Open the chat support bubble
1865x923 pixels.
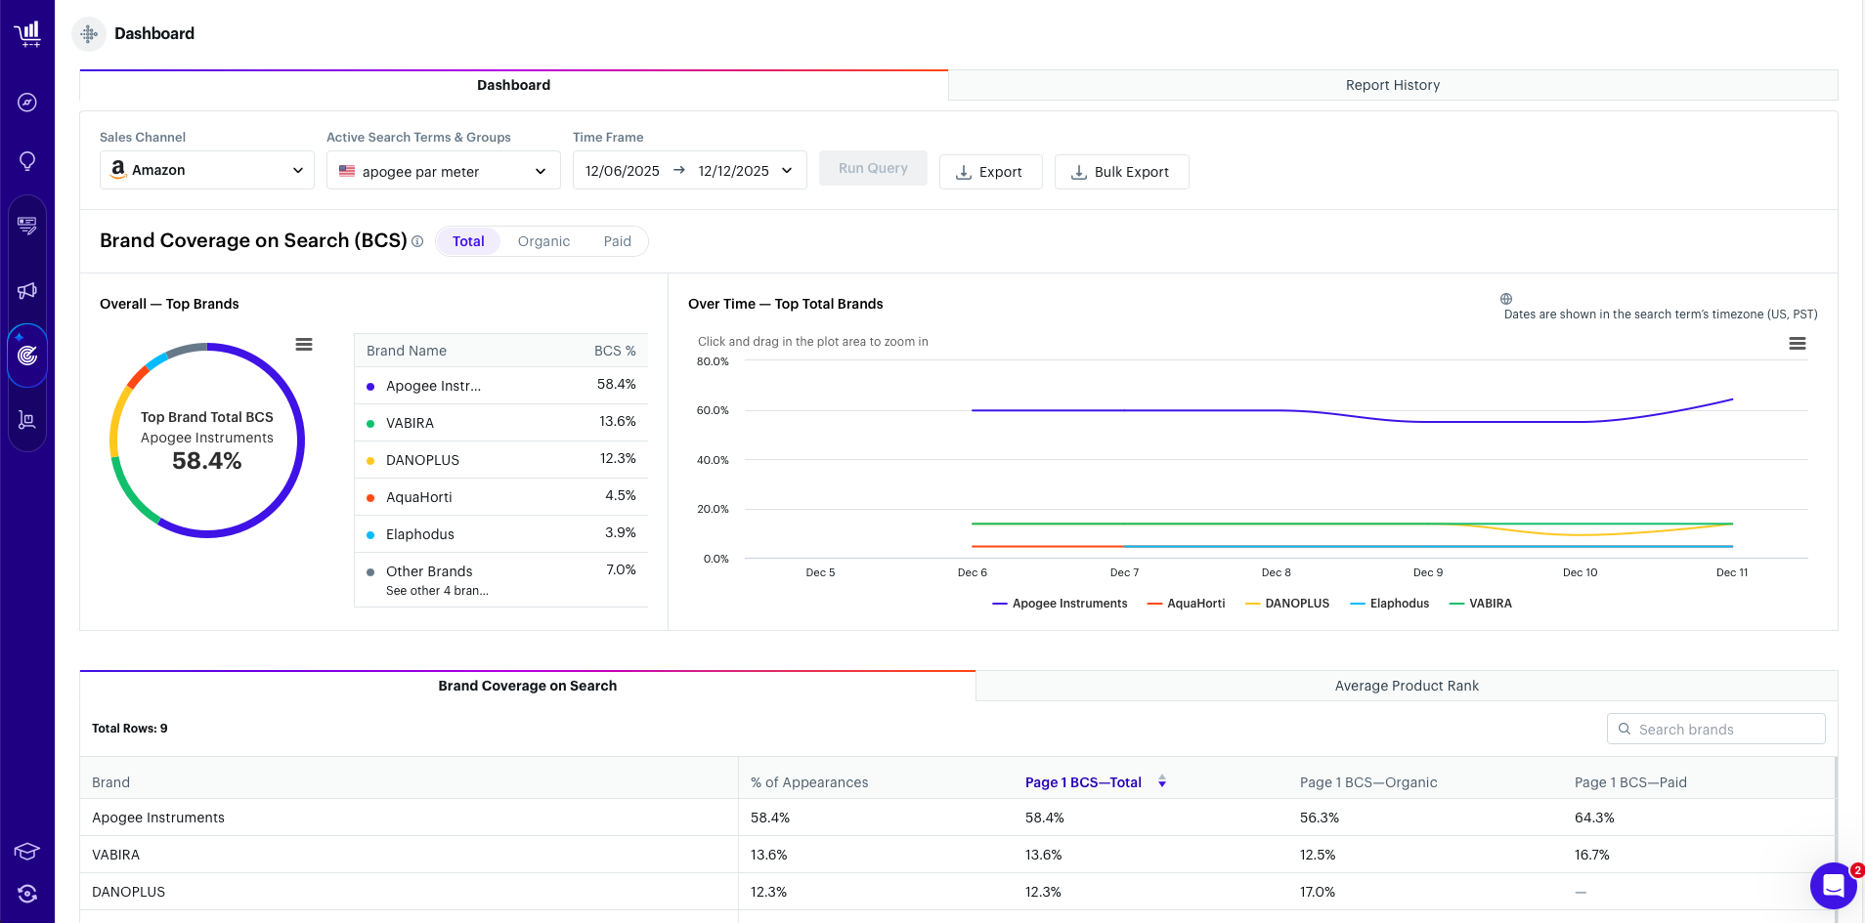[x=1833, y=886]
